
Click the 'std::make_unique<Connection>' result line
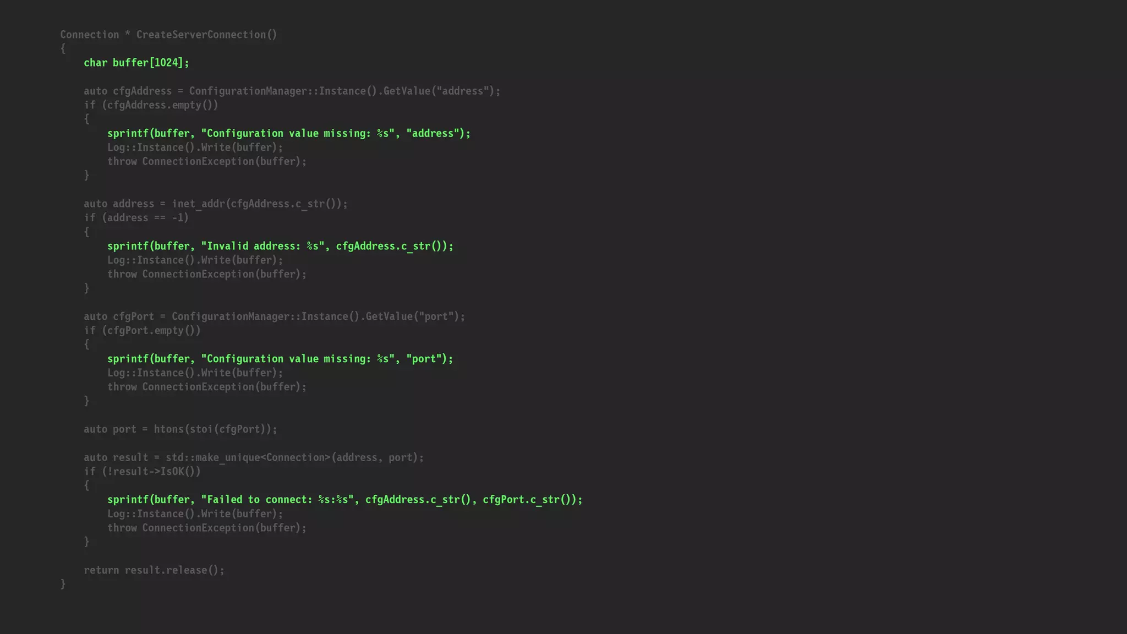(x=254, y=457)
